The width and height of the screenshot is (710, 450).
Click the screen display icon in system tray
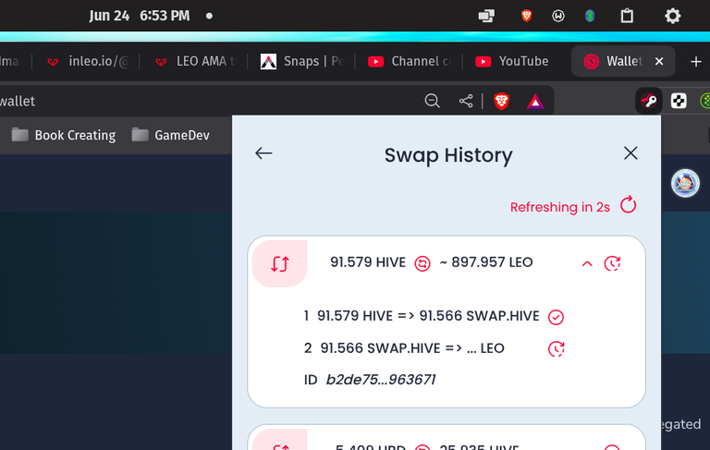click(x=486, y=16)
